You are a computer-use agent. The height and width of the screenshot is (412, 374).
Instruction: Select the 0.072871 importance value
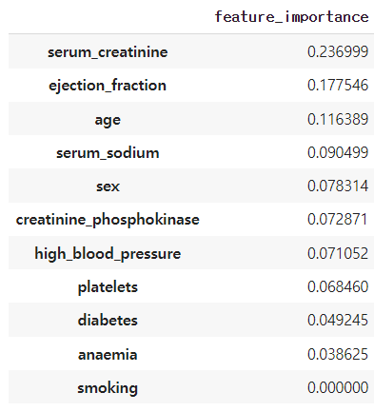click(338, 219)
